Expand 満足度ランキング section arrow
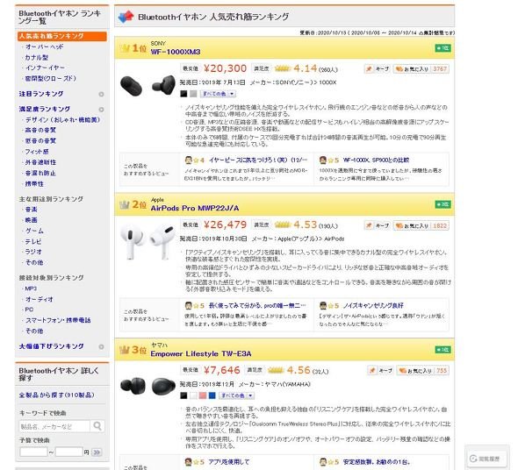The image size is (518, 470). [x=102, y=110]
